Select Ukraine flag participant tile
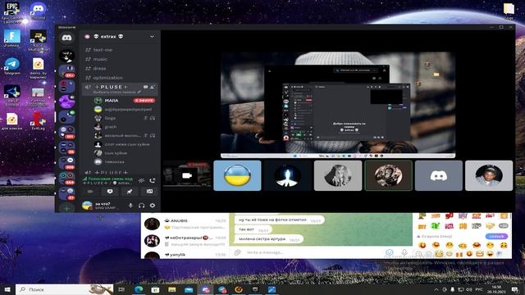 [237, 175]
